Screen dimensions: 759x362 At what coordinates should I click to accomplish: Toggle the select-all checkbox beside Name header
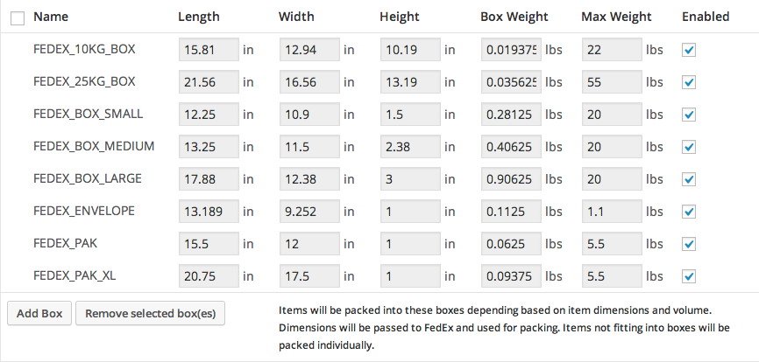coord(18,17)
